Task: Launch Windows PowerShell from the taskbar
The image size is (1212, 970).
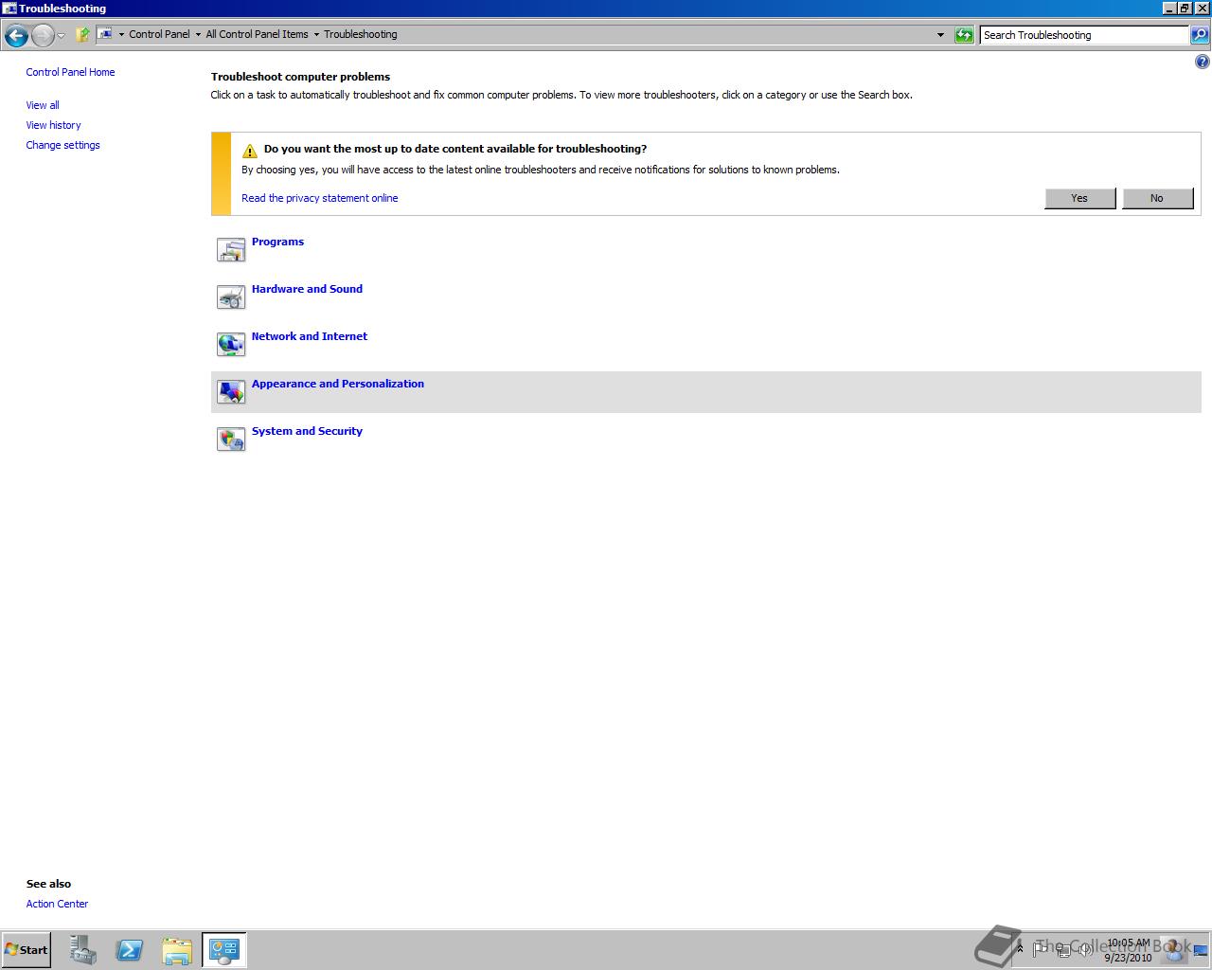Action: tap(130, 950)
